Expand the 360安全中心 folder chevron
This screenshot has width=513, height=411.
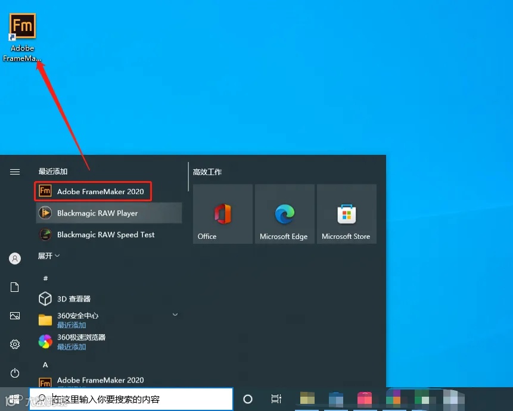pos(175,315)
